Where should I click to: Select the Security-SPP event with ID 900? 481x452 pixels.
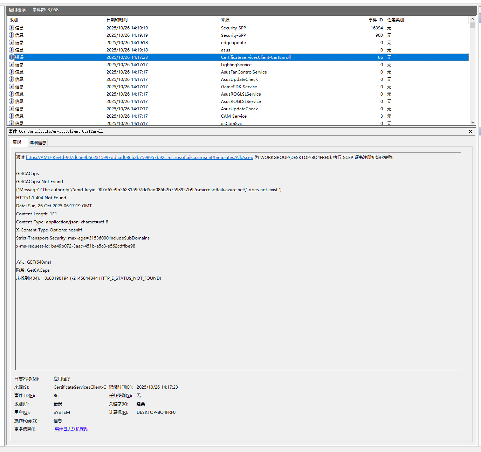(x=238, y=35)
